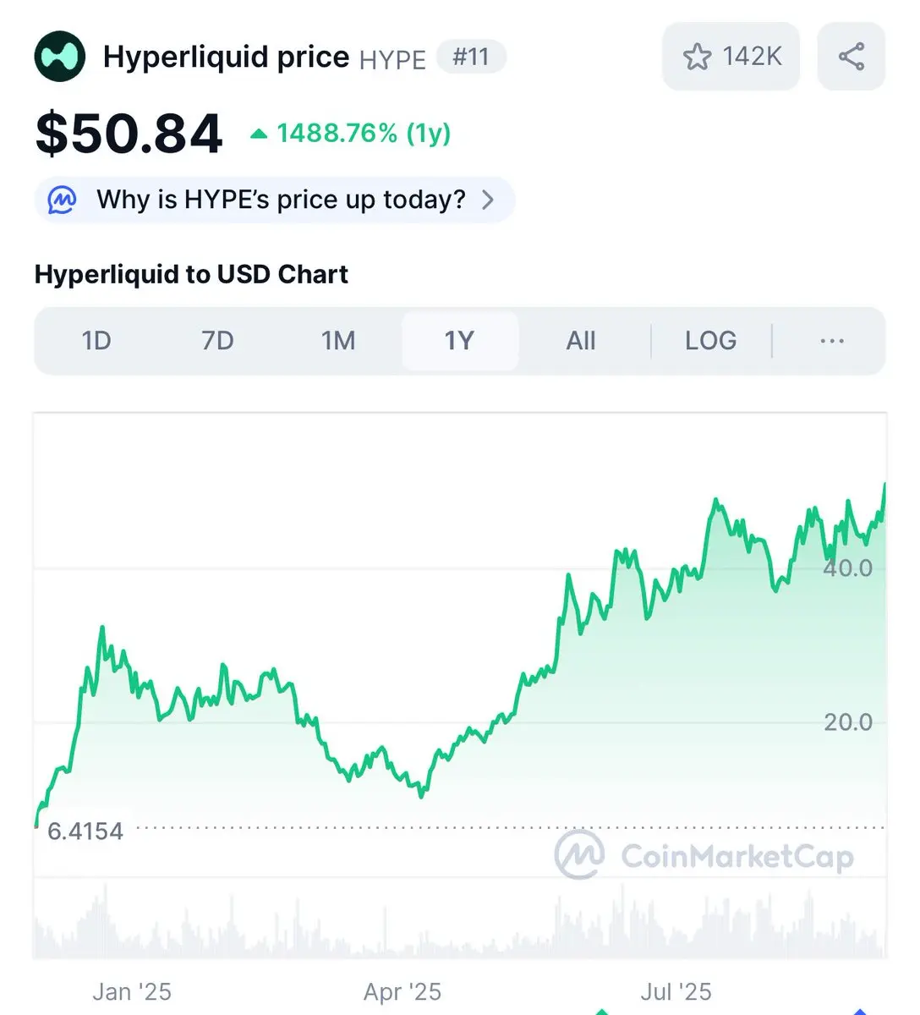
Task: Click the Hyperliquid coin logo icon
Action: 60,57
